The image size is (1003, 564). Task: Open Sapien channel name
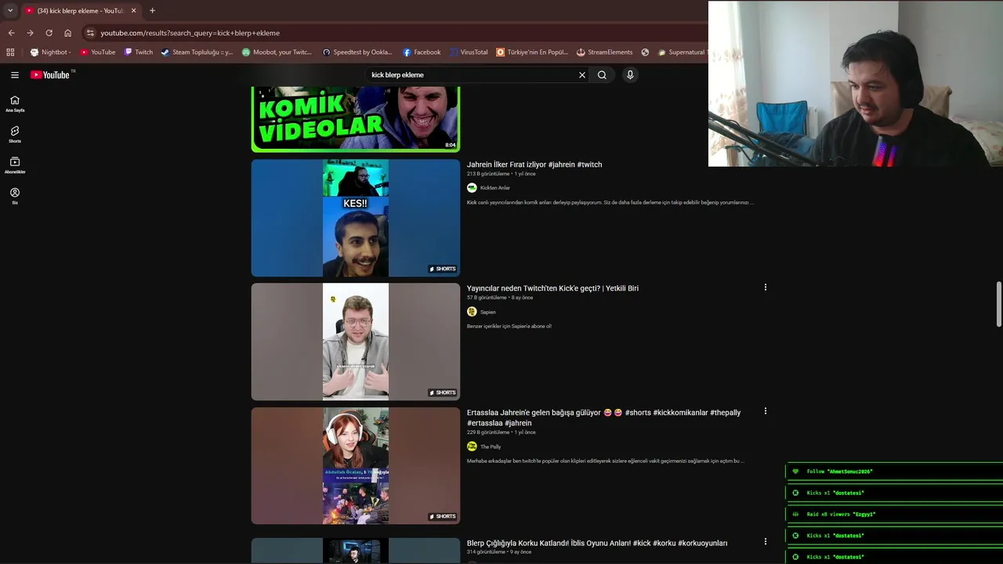488,312
